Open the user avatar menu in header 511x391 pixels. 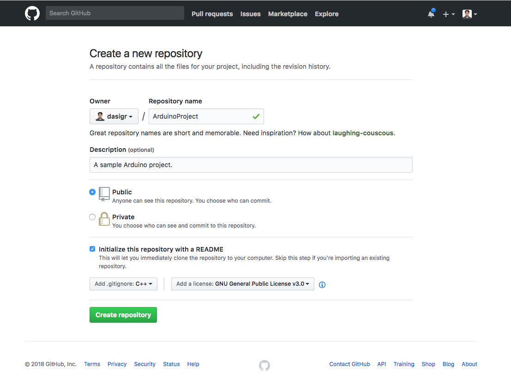click(x=469, y=14)
